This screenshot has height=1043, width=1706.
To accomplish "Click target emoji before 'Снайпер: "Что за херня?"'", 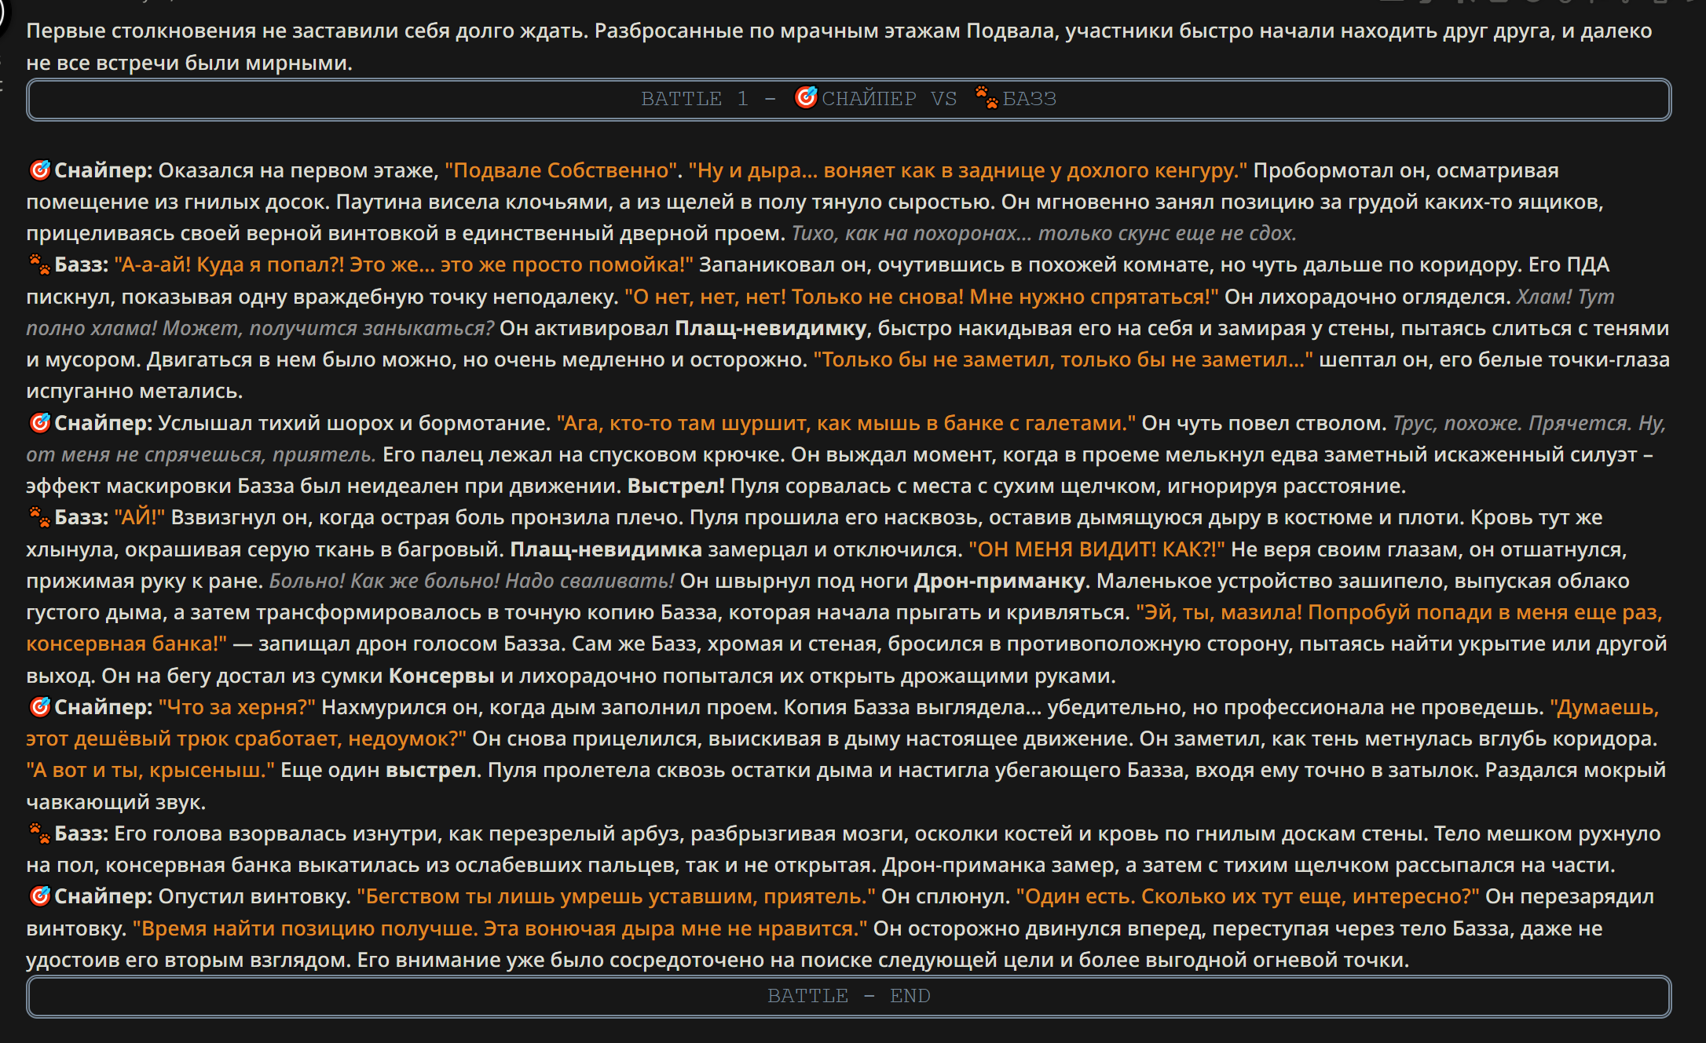I will pyautogui.click(x=39, y=707).
